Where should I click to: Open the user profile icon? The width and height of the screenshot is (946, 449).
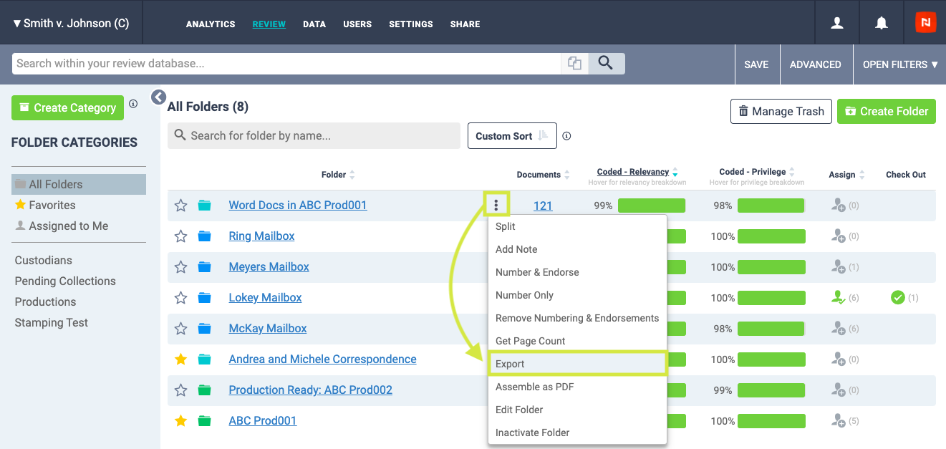tap(836, 23)
